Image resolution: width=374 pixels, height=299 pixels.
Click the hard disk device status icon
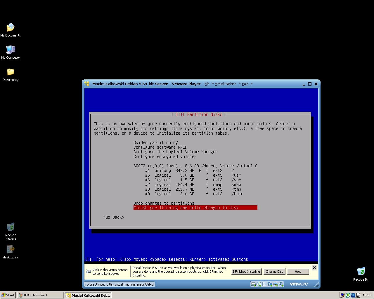253,284
